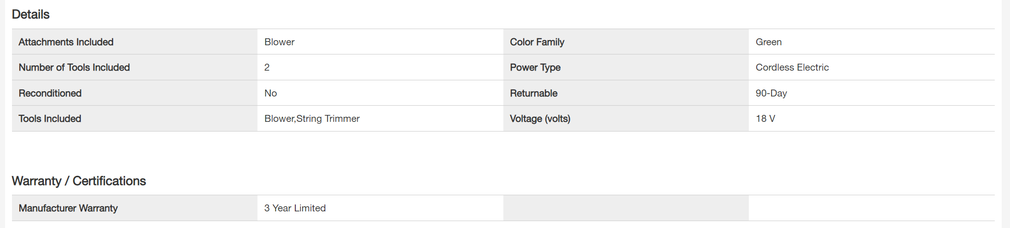Click the Returnable label cell
The height and width of the screenshot is (228, 1010).
tap(533, 93)
